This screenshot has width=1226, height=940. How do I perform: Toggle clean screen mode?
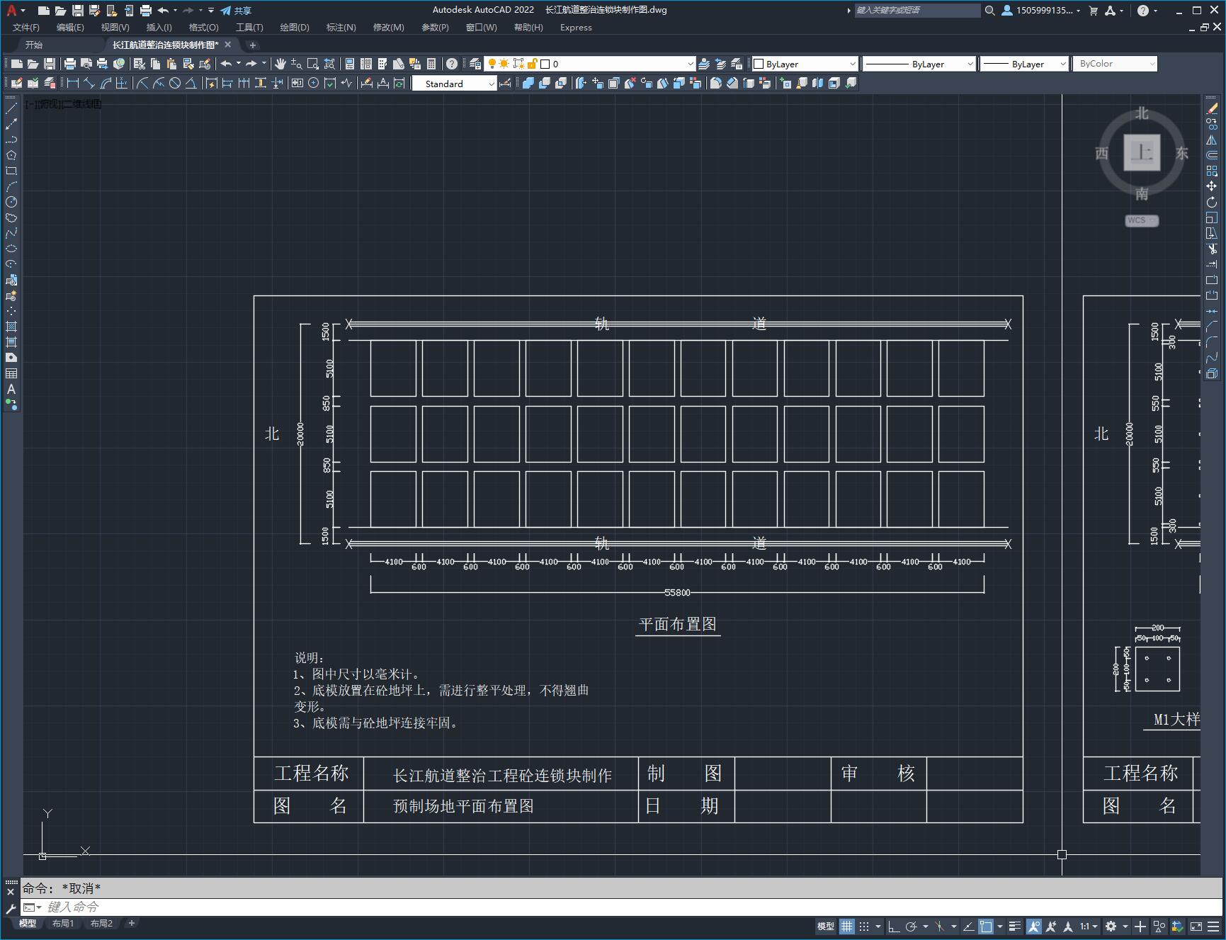pyautogui.click(x=1196, y=926)
